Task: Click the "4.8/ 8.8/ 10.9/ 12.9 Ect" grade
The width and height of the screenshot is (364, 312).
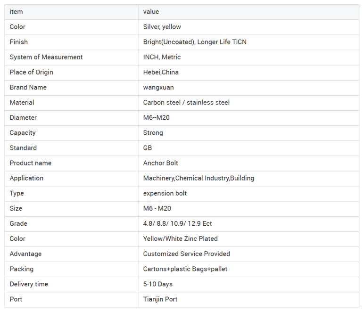Action: (177, 223)
